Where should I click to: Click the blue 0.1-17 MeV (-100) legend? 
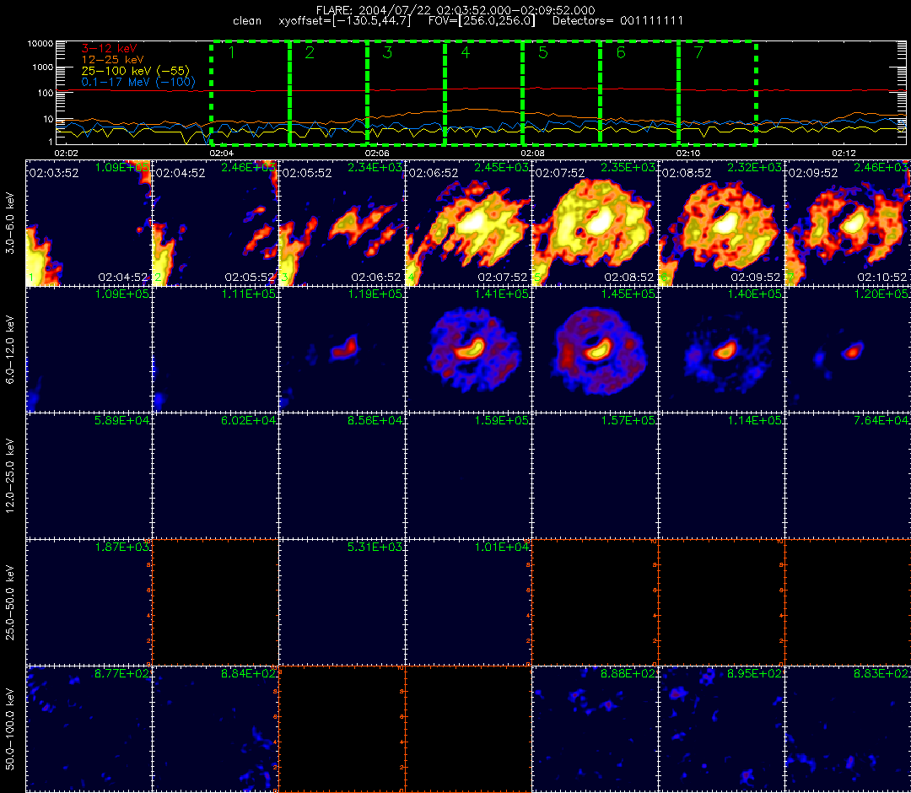tap(138, 82)
